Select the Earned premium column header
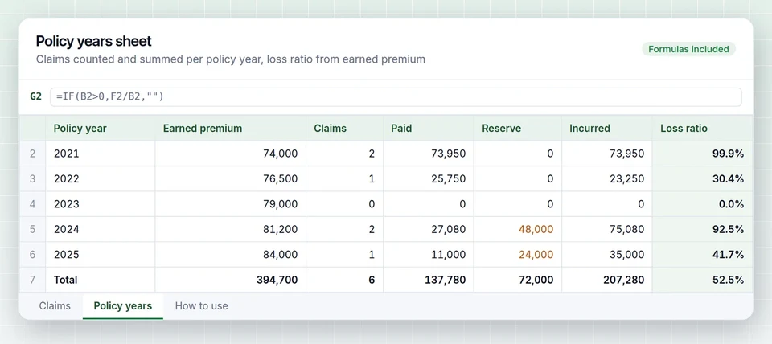The image size is (772, 344). 231,129
